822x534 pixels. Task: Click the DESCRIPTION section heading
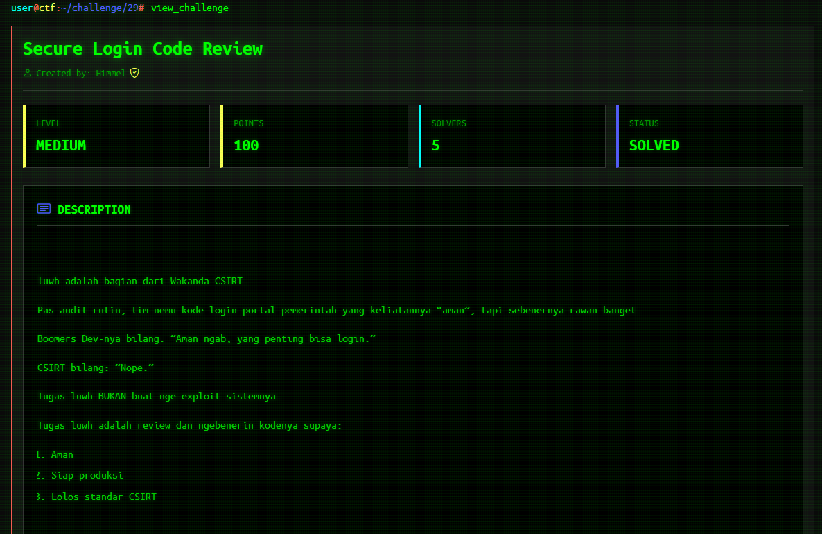[x=94, y=209]
